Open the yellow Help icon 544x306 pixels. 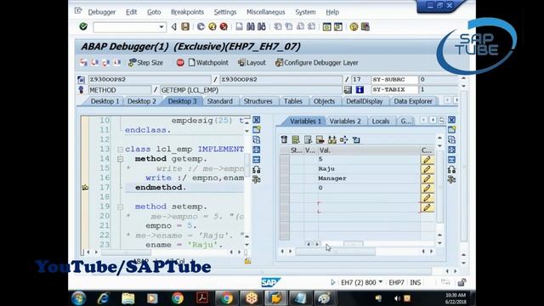point(354,26)
